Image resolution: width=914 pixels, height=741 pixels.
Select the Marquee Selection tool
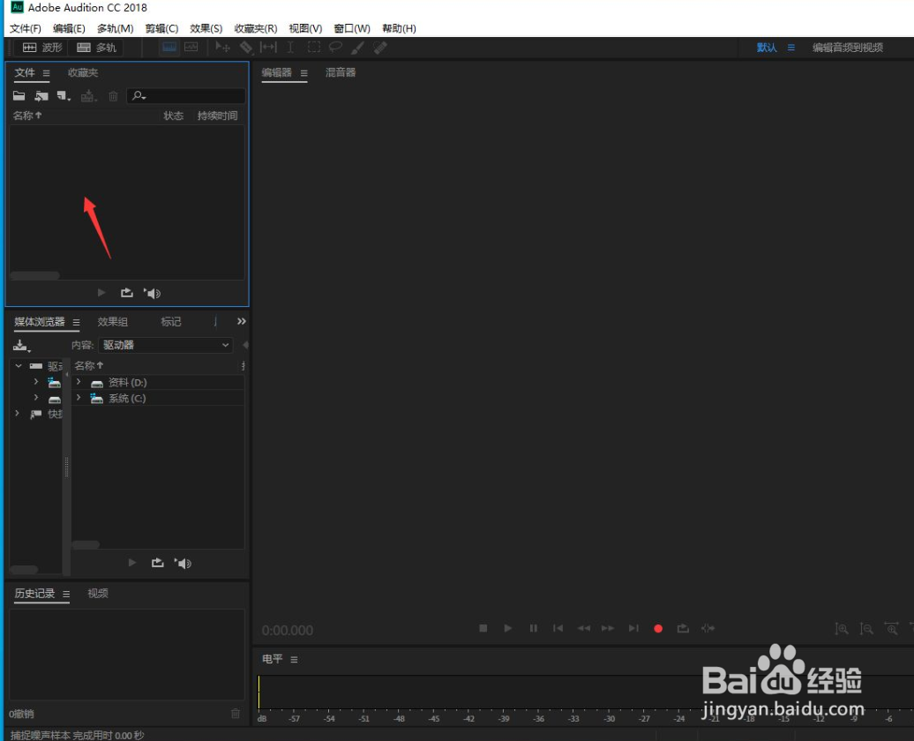pos(313,48)
